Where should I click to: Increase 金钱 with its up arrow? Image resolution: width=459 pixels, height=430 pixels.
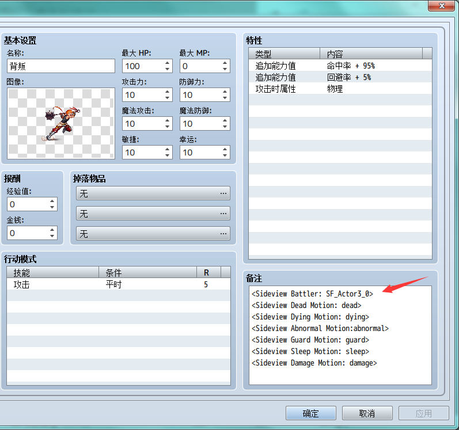pos(52,230)
